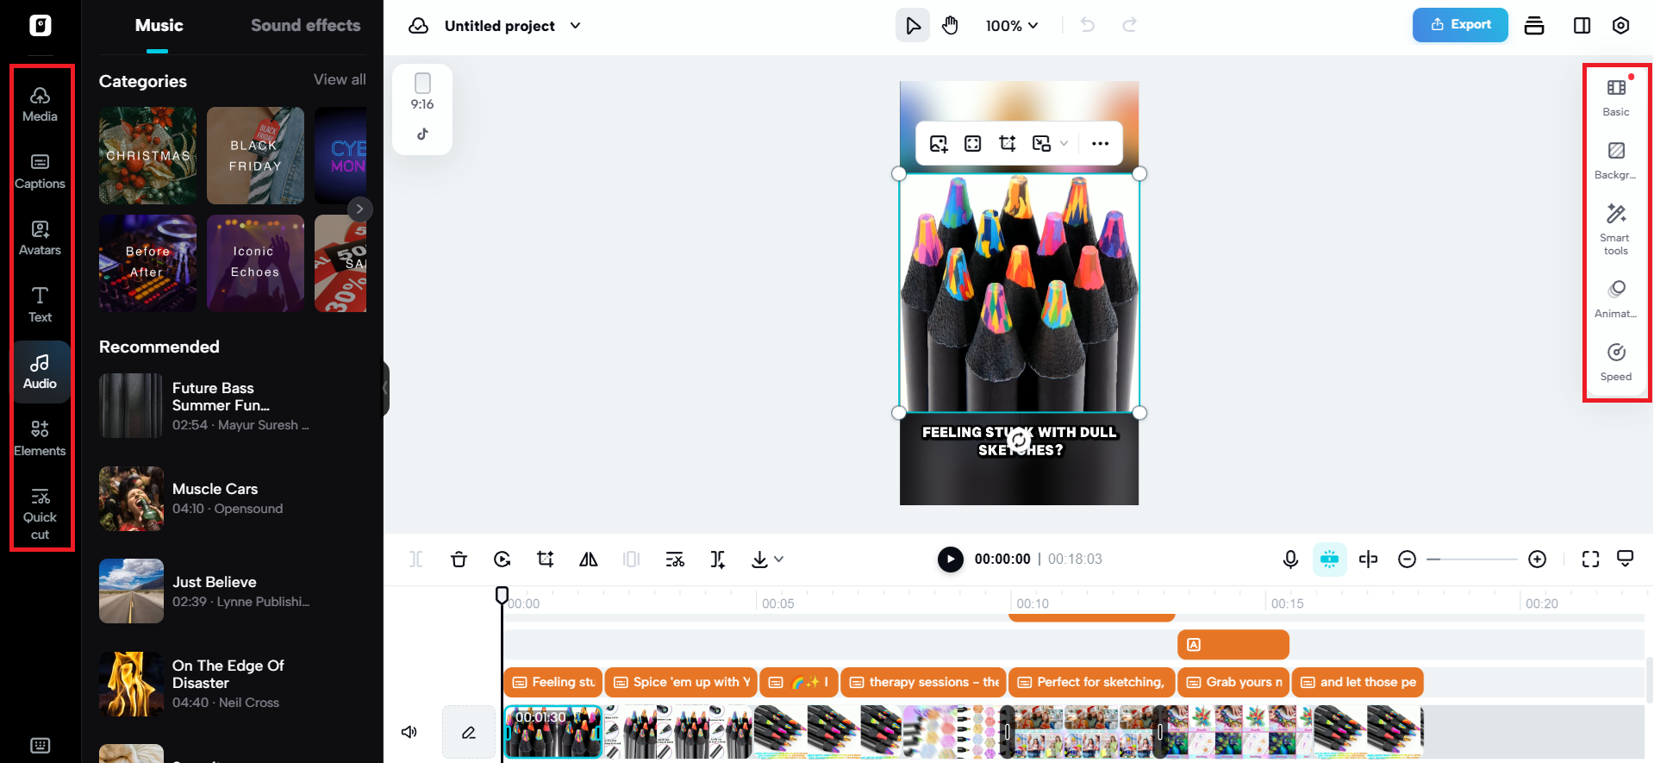Switch to the Sound effects tab
Image resolution: width=1654 pixels, height=763 pixels.
[x=305, y=25]
